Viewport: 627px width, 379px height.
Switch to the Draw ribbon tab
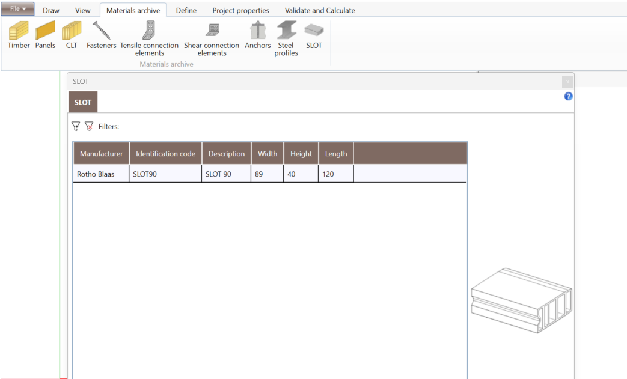(x=51, y=10)
